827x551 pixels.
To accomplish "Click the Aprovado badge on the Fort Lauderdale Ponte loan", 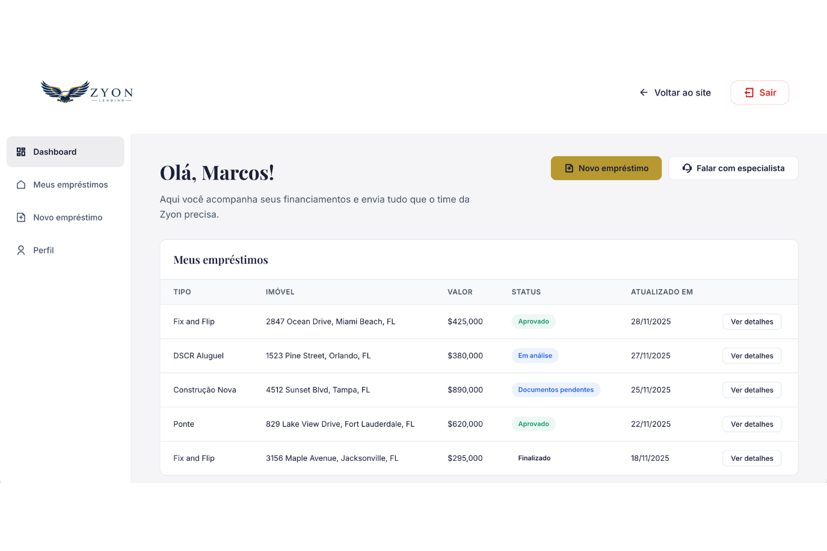I will pos(533,424).
